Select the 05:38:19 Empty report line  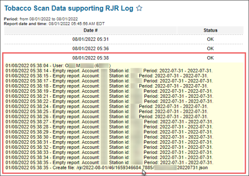point(109,91)
